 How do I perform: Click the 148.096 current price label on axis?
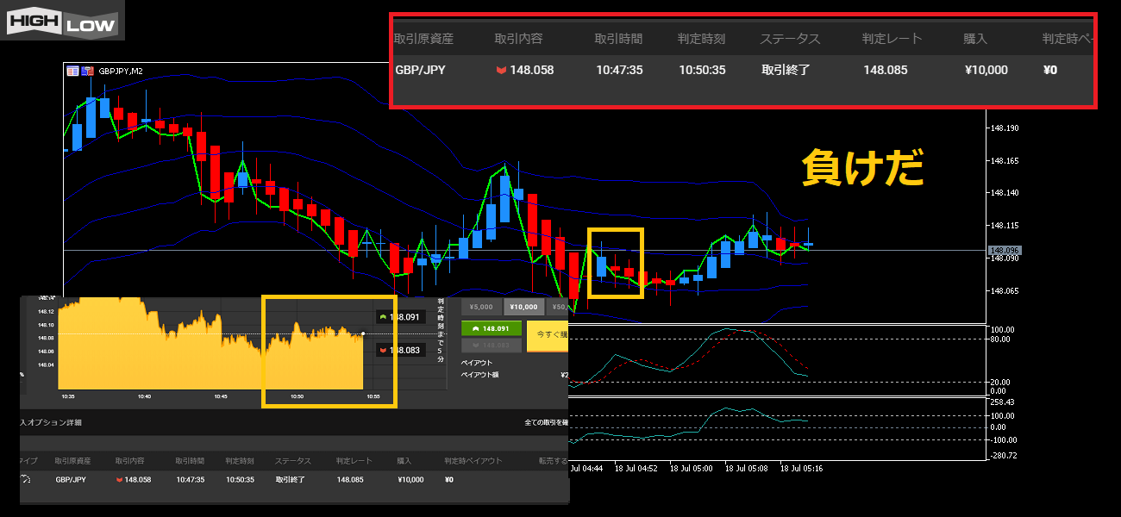(1005, 251)
